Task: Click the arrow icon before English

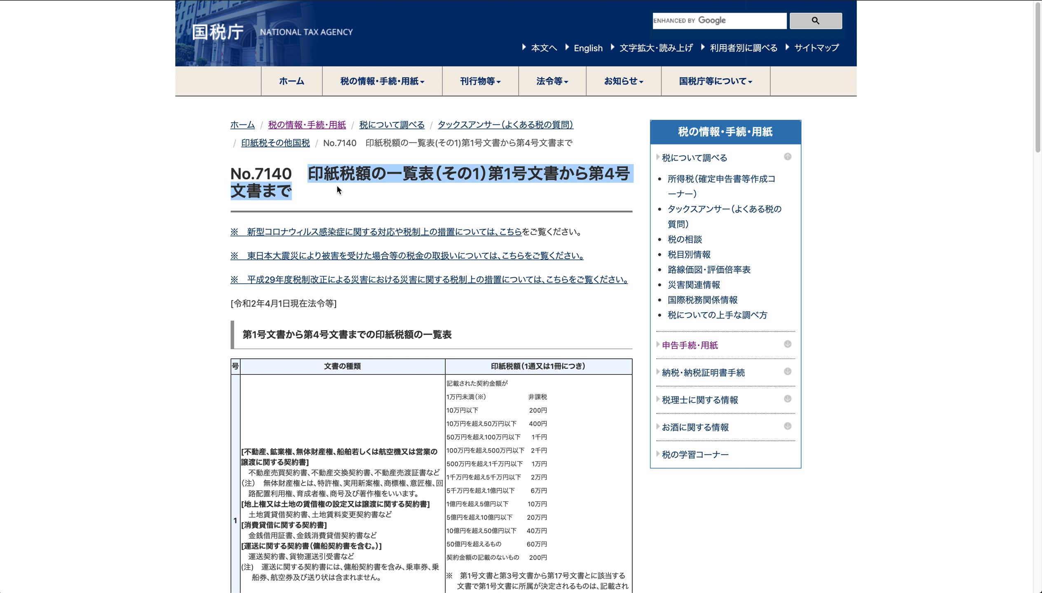Action: (566, 48)
